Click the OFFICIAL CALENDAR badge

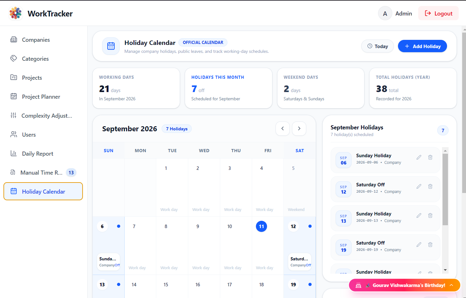pyautogui.click(x=203, y=42)
